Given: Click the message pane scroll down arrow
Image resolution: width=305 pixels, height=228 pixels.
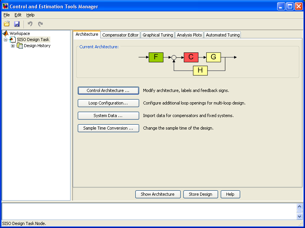Looking at the screenshot, I should click(x=299, y=216).
